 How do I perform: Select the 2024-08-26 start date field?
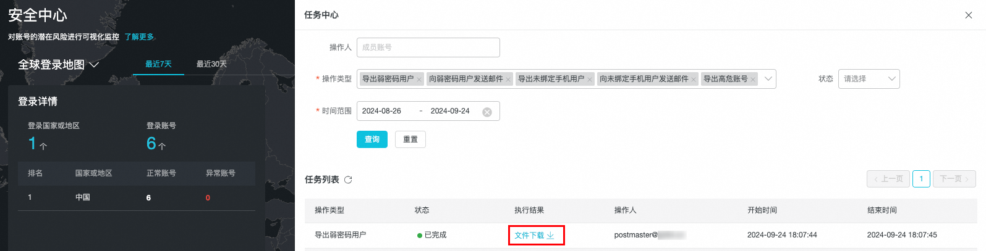tap(381, 111)
